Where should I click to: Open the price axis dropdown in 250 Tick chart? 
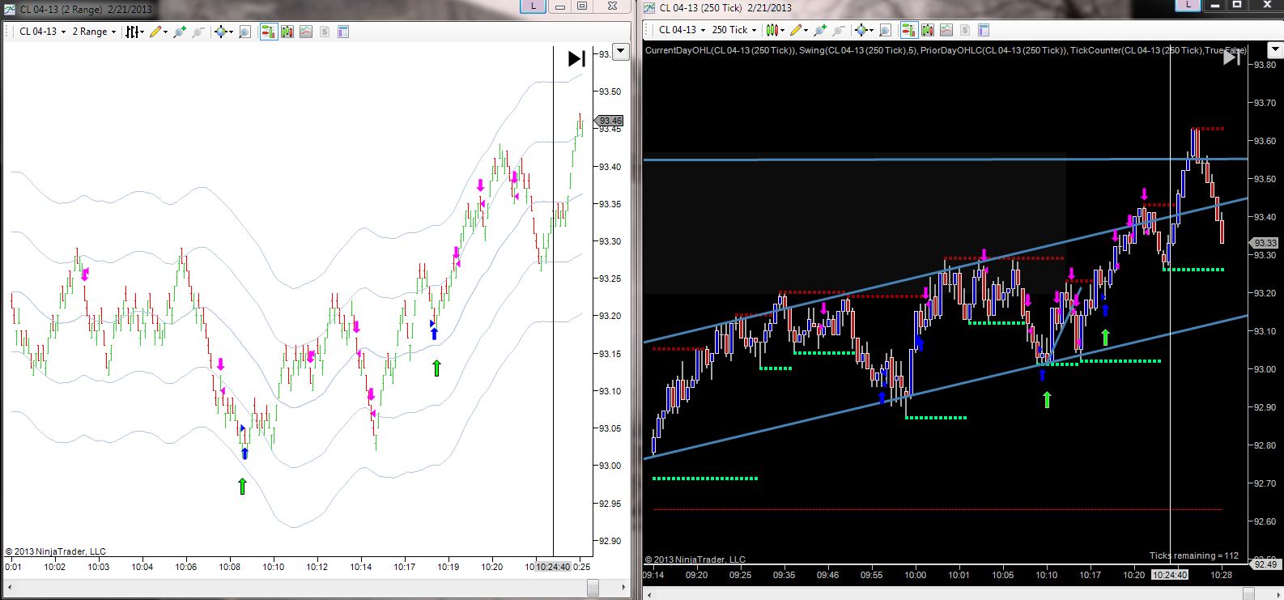pyautogui.click(x=1274, y=50)
